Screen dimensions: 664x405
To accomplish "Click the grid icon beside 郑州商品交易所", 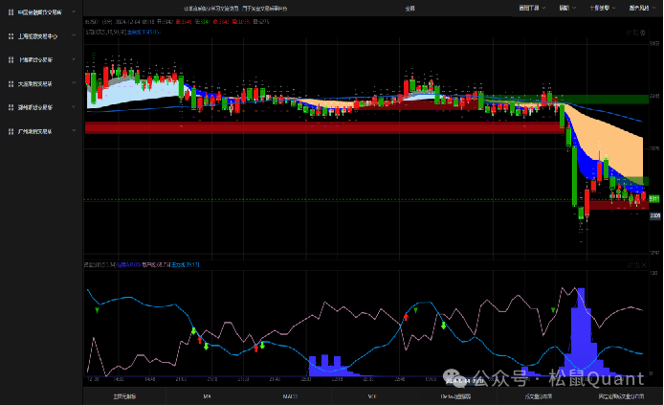I will (x=10, y=107).
